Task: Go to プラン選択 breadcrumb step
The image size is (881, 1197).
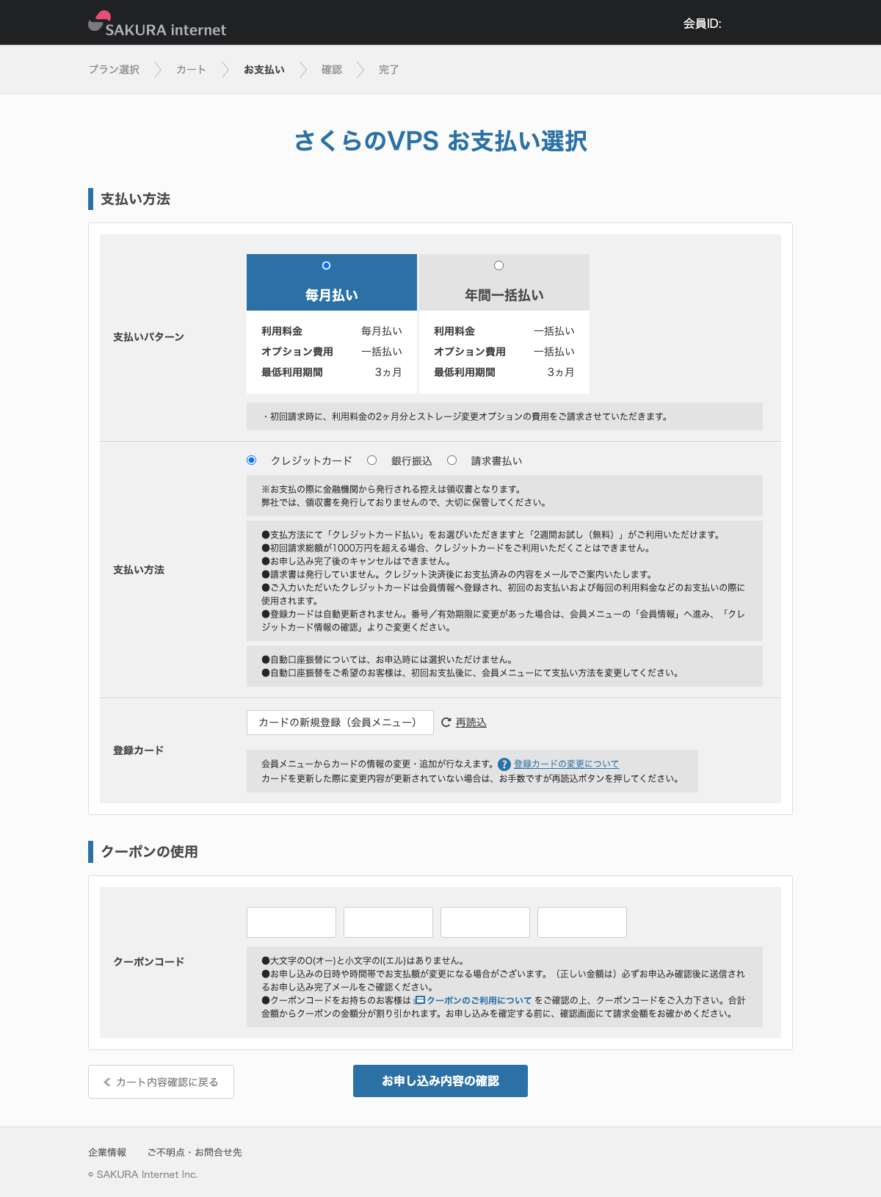Action: (x=114, y=70)
